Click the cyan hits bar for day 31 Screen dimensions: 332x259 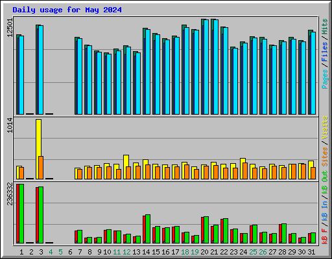click(x=313, y=73)
